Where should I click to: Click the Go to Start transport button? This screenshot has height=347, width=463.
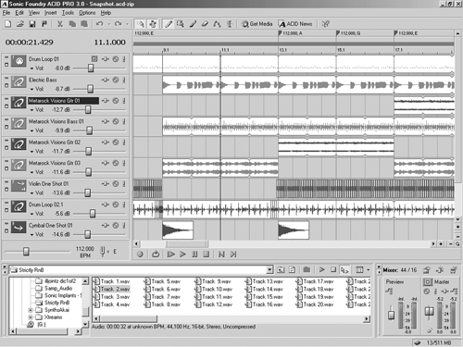pos(221,254)
